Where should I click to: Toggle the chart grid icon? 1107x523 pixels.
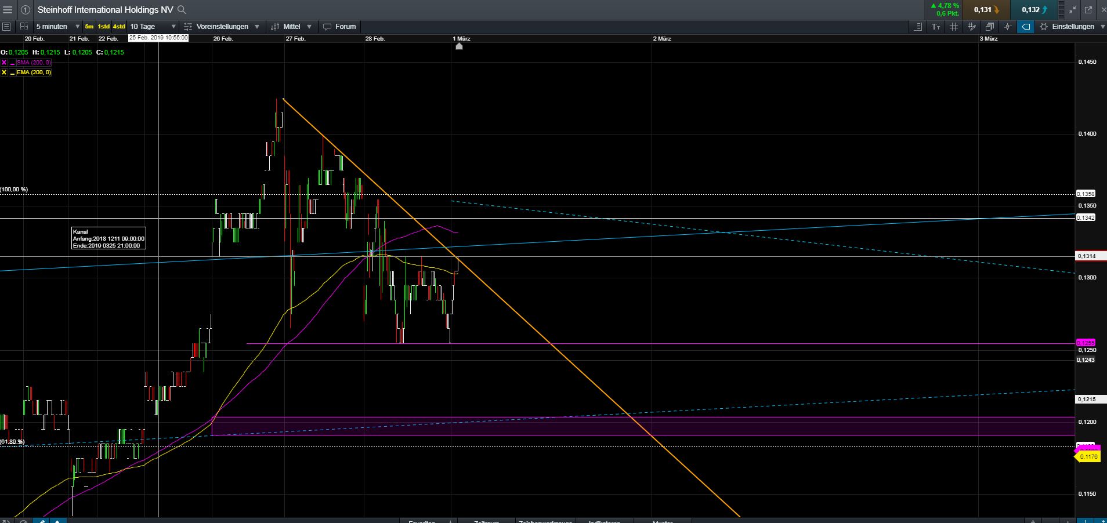click(954, 27)
